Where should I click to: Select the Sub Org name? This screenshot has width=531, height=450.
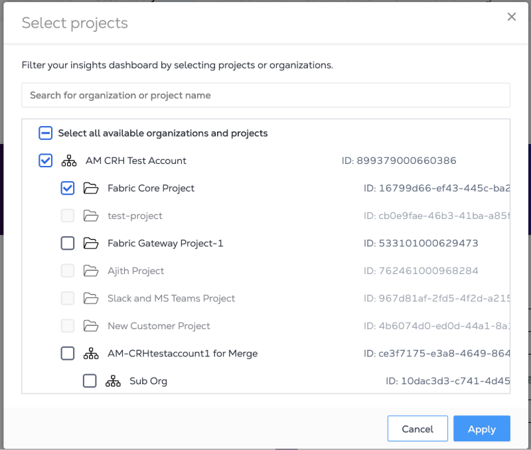tap(148, 381)
